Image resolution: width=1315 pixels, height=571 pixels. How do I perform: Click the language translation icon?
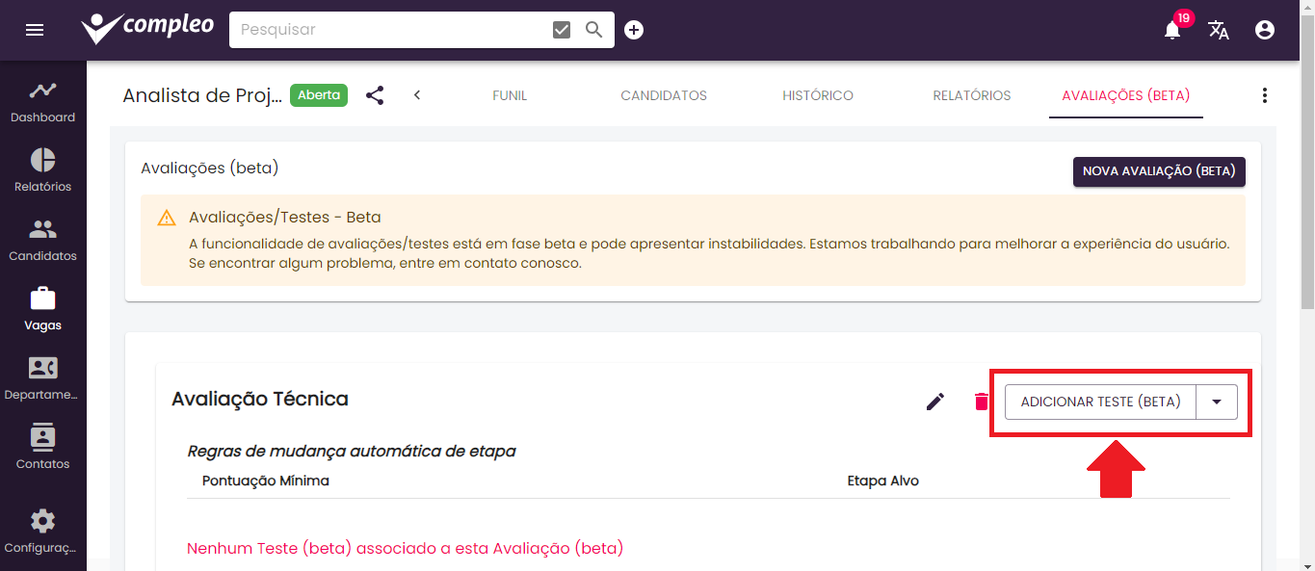(x=1219, y=30)
